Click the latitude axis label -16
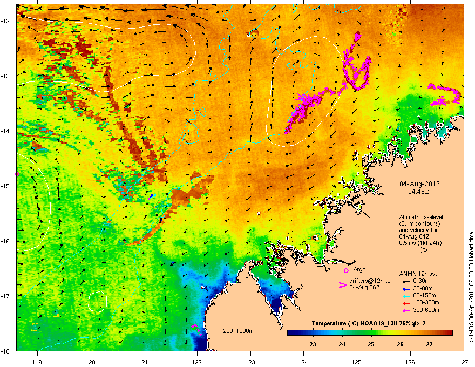This screenshot has height=367, width=475. [x=6, y=241]
